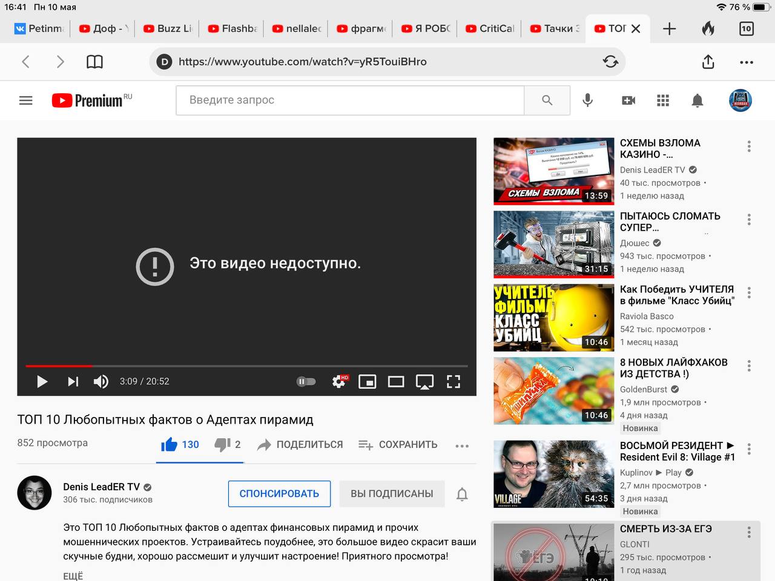775x581 pixels.
Task: Click ПОДЕЛИТЬСЯ share button
Action: click(x=300, y=445)
